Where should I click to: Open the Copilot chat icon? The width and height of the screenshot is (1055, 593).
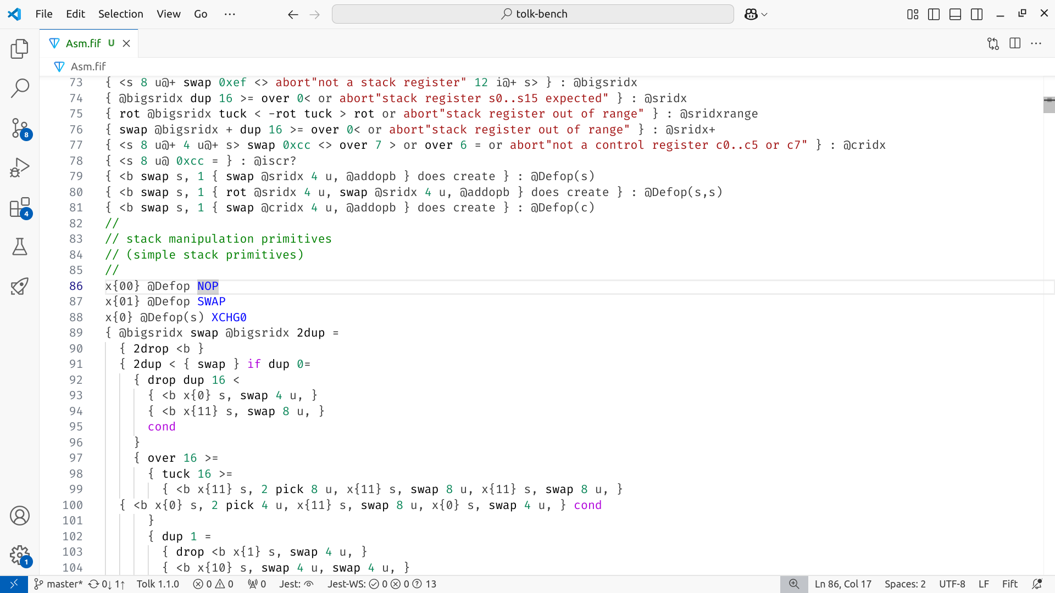coord(751,14)
